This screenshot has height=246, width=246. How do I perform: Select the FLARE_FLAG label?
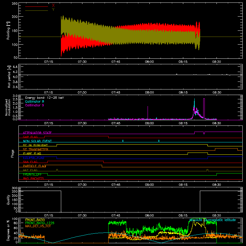tap(32, 153)
